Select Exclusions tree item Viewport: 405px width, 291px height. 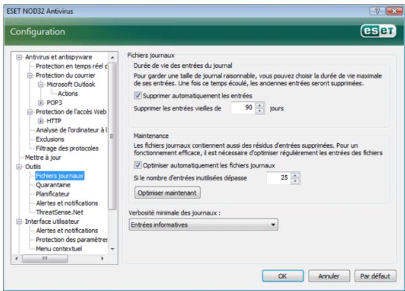pos(50,139)
